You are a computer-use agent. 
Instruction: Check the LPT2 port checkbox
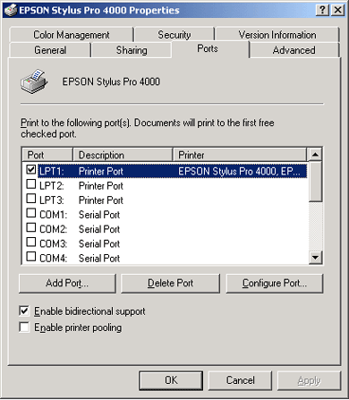[x=31, y=184]
